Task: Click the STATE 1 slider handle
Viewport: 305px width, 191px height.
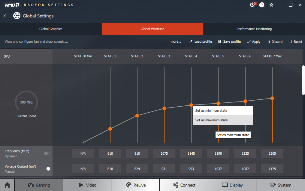Action: (x=110, y=129)
